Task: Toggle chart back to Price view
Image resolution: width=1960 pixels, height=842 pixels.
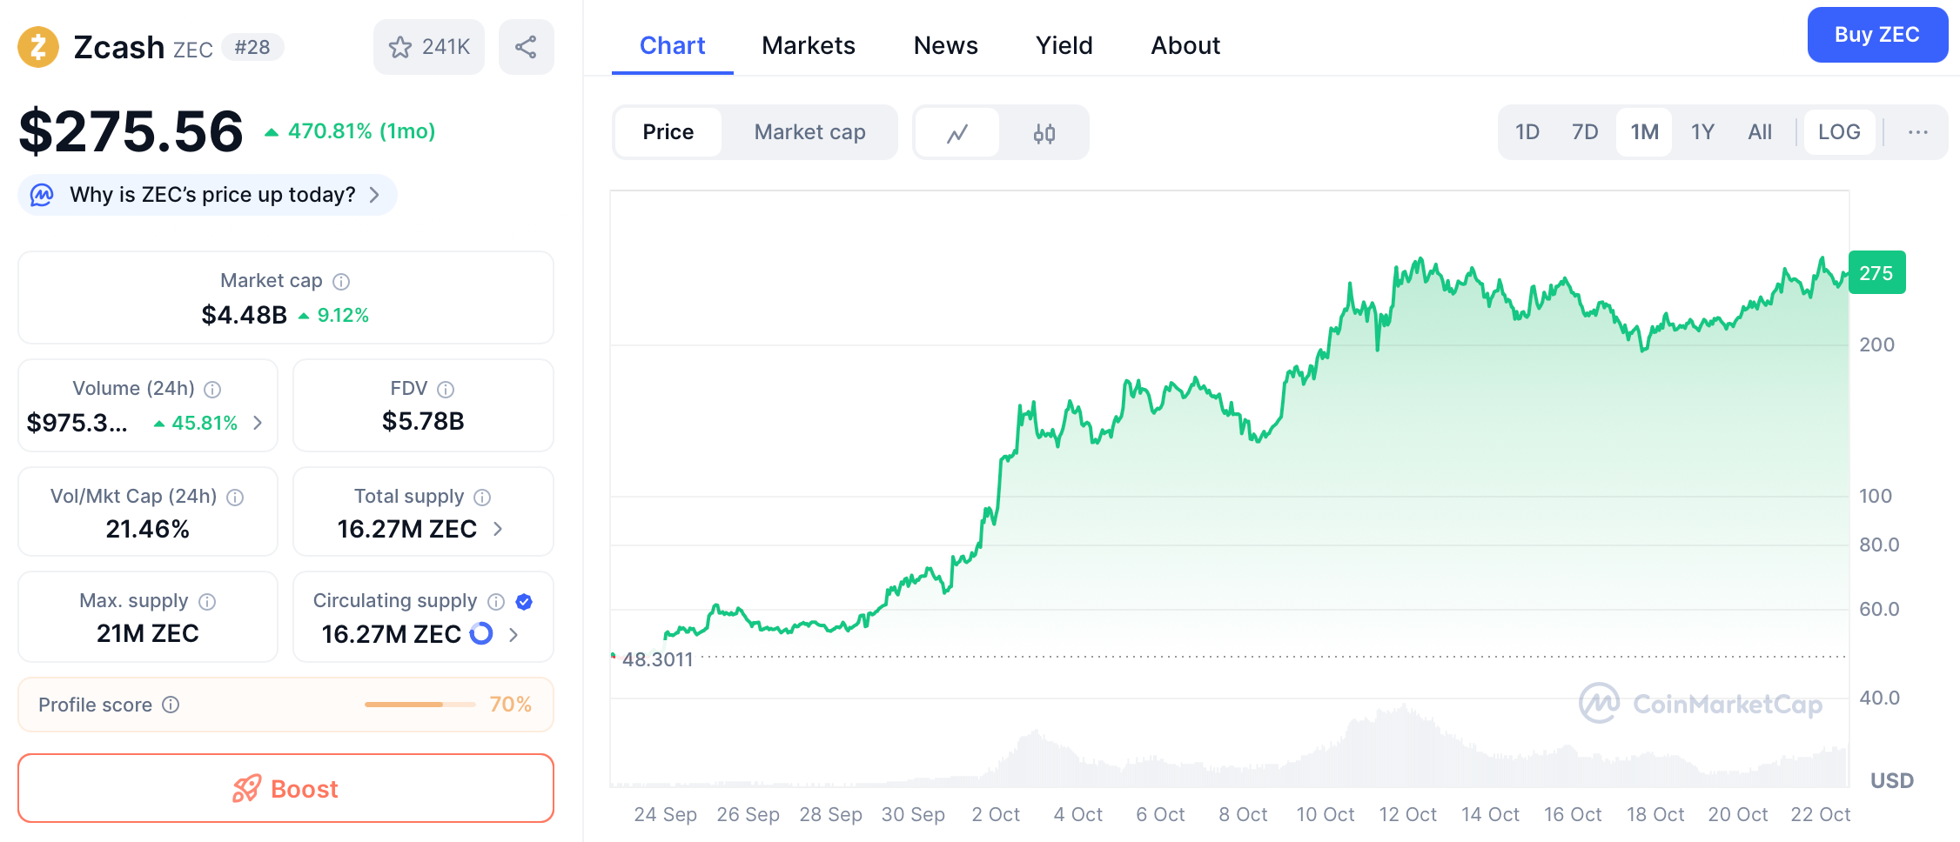Action: (x=668, y=131)
